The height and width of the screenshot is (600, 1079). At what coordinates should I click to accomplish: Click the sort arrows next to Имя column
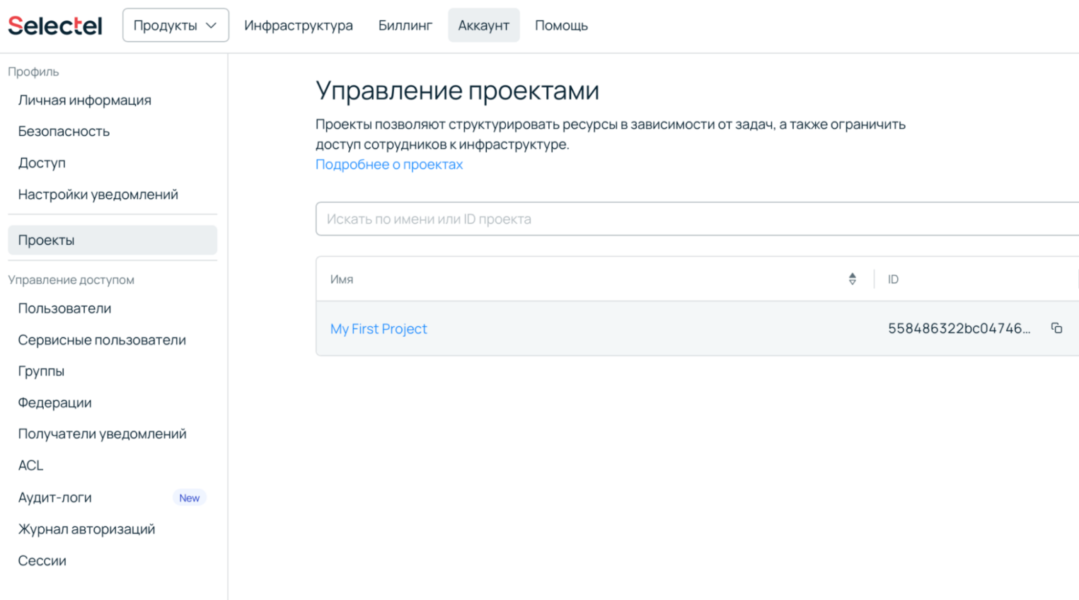pyautogui.click(x=852, y=279)
